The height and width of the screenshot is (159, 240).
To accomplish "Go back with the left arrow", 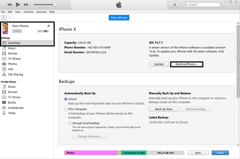I will pyautogui.click(x=4, y=18).
